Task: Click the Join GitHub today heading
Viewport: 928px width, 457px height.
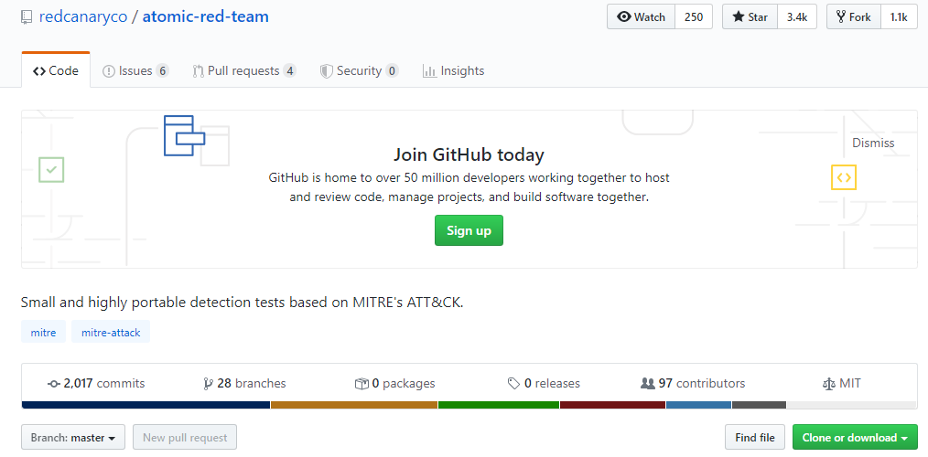Action: (x=469, y=154)
